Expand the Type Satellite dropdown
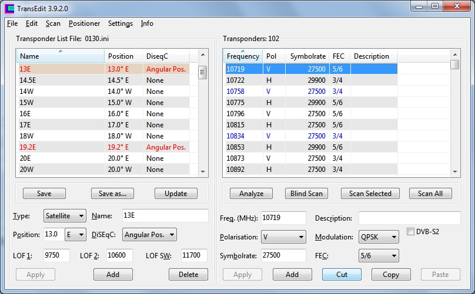The width and height of the screenshot is (475, 294). [x=65, y=216]
